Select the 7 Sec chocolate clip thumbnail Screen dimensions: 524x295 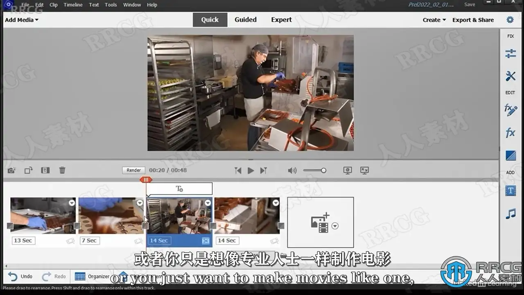[x=111, y=216]
